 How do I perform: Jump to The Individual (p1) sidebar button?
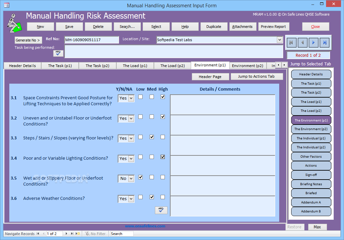(x=311, y=138)
